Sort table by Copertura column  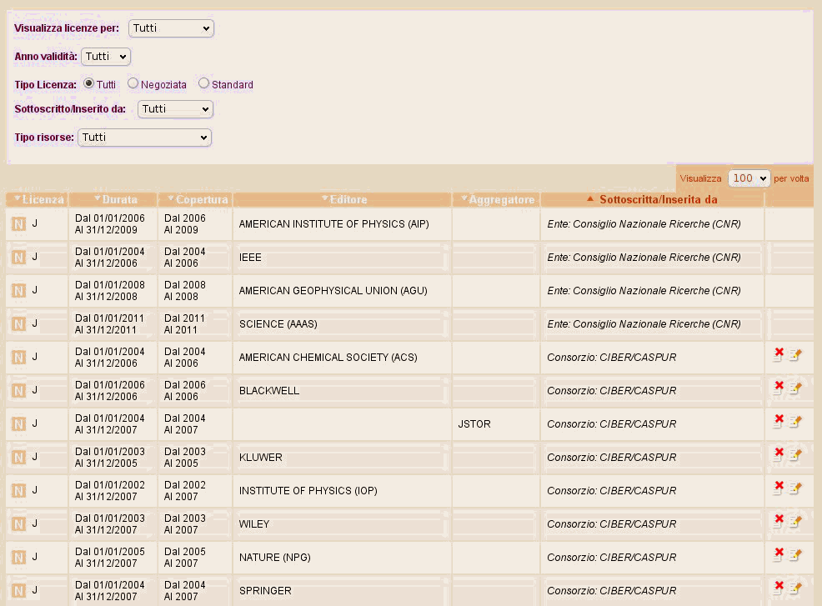click(198, 199)
